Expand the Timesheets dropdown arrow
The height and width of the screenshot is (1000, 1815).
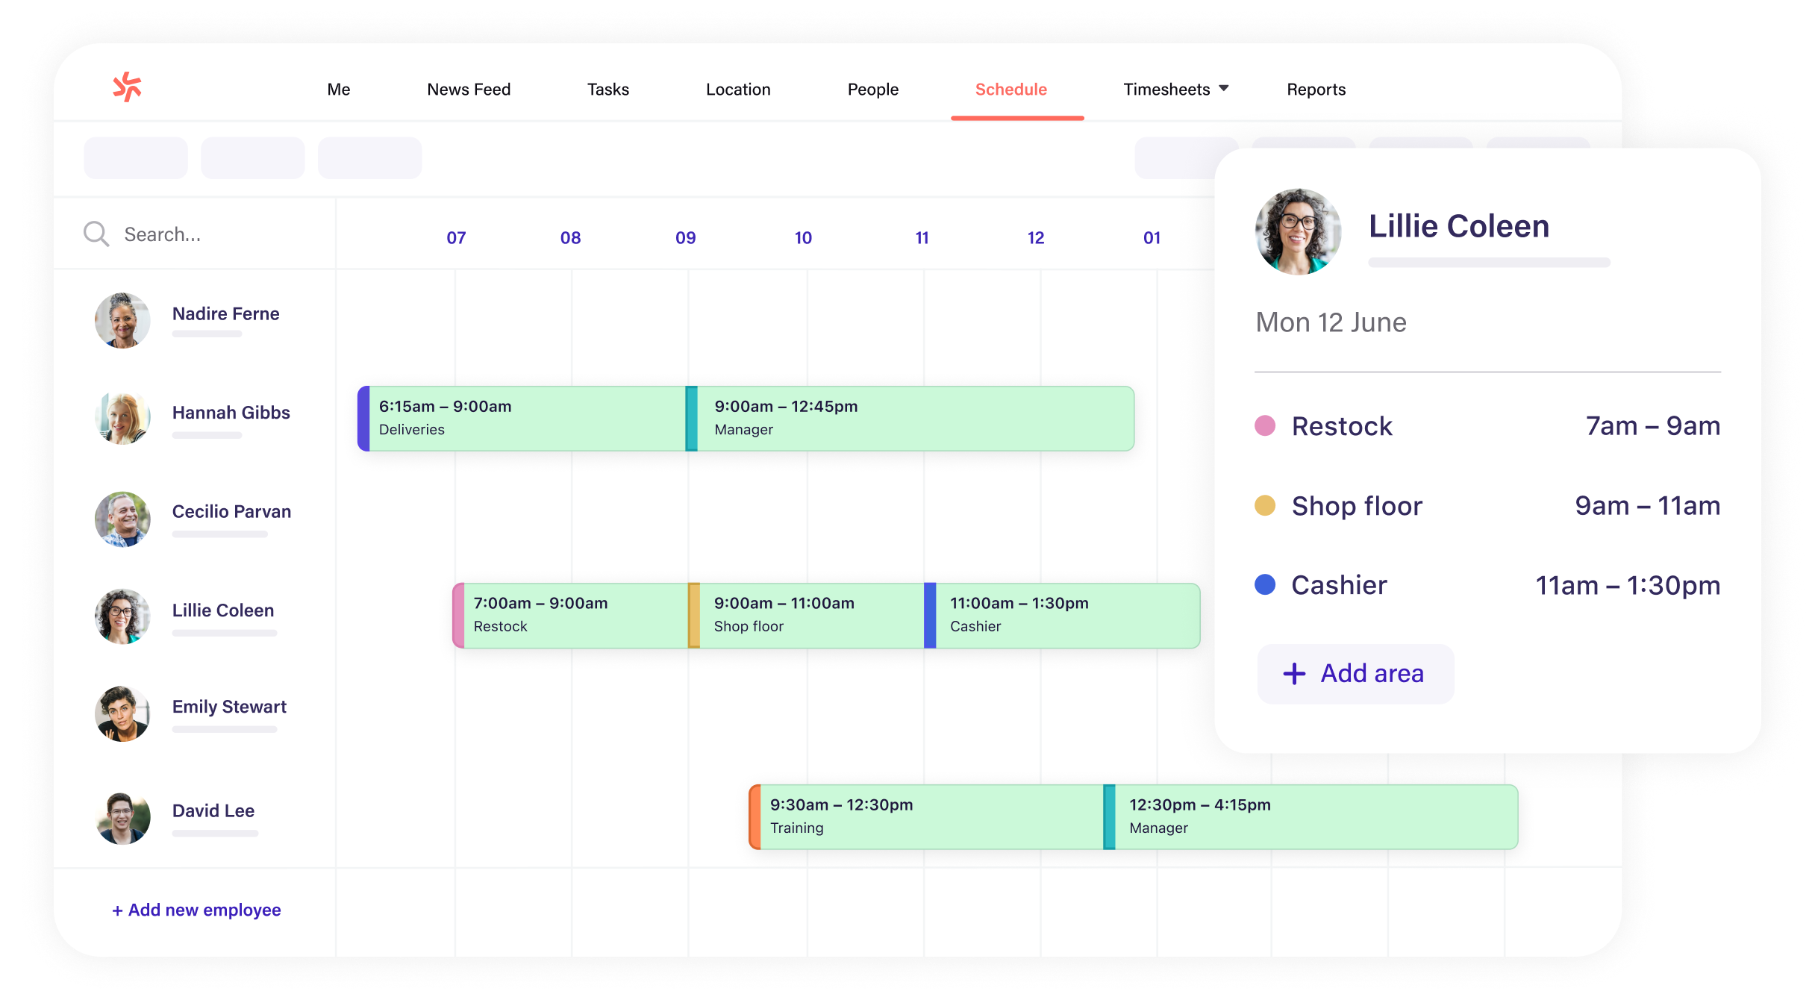coord(1224,88)
